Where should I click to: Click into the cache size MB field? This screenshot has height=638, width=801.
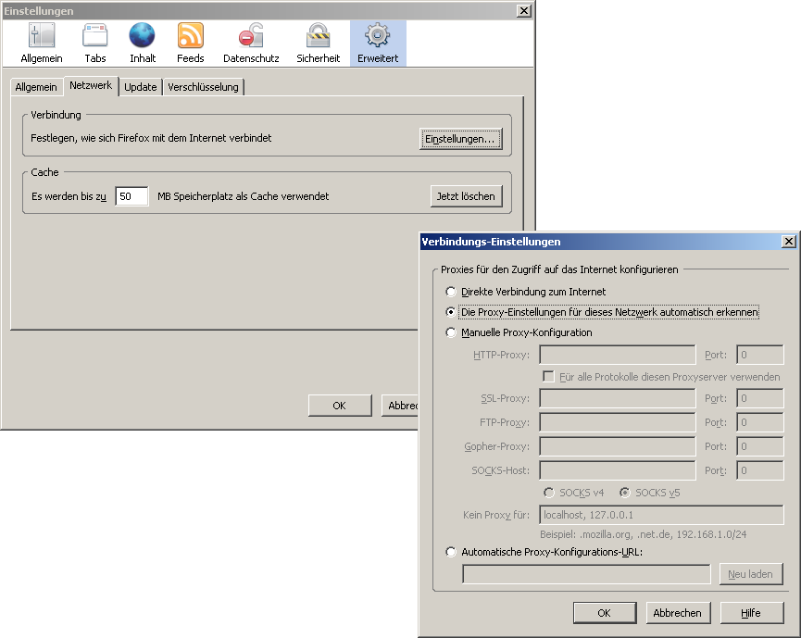(x=131, y=196)
